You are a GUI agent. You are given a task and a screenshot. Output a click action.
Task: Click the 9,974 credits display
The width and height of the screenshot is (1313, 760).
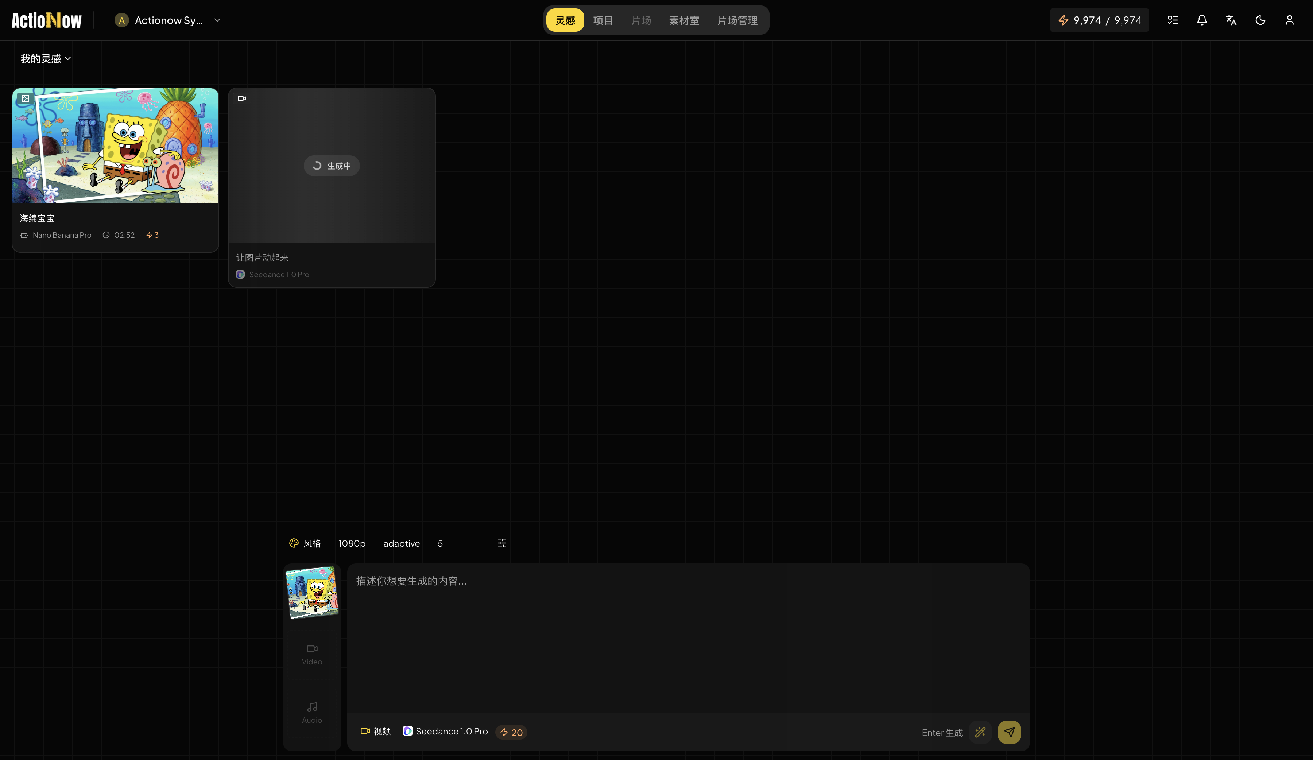tap(1099, 20)
